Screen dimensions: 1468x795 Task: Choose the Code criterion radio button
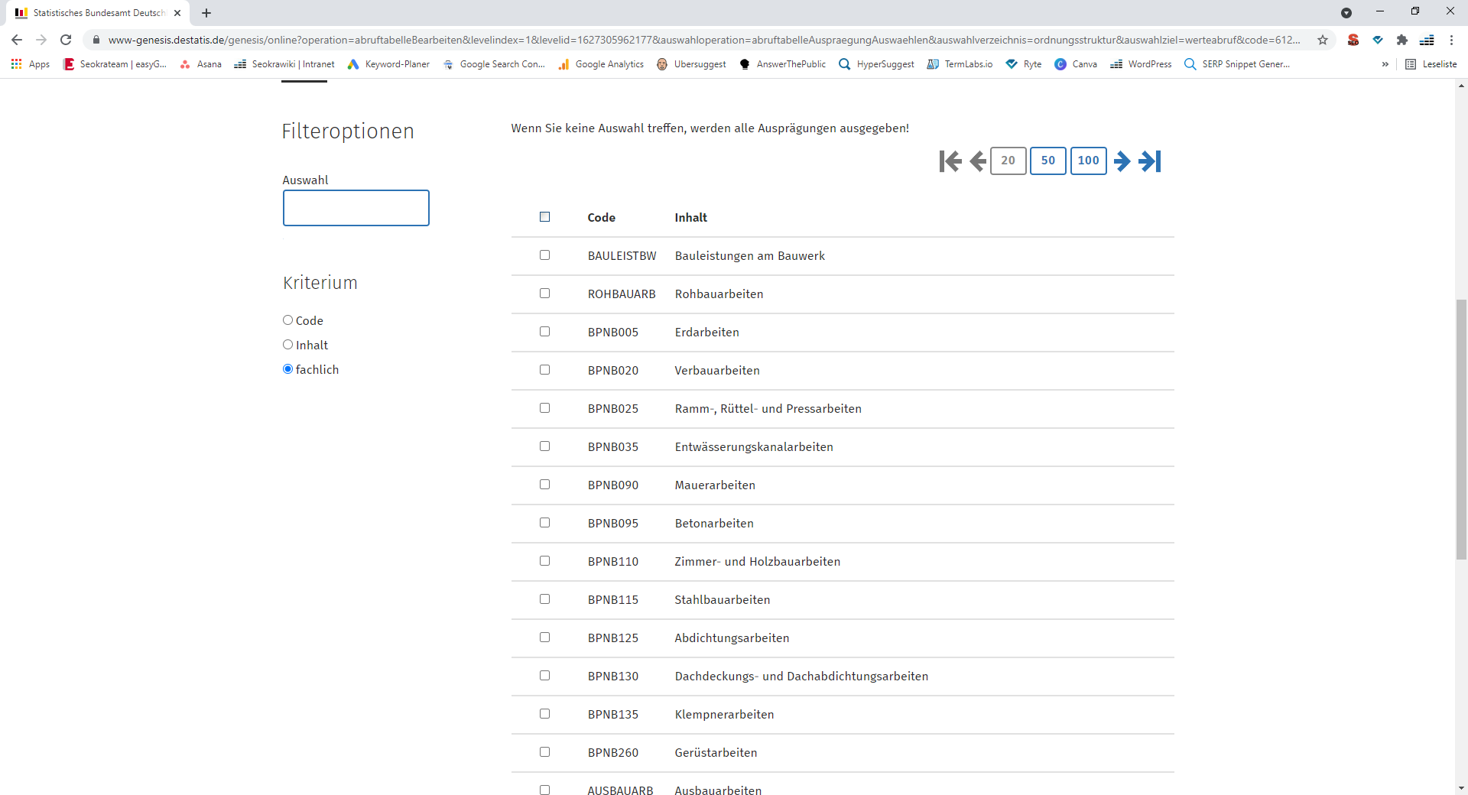point(288,320)
